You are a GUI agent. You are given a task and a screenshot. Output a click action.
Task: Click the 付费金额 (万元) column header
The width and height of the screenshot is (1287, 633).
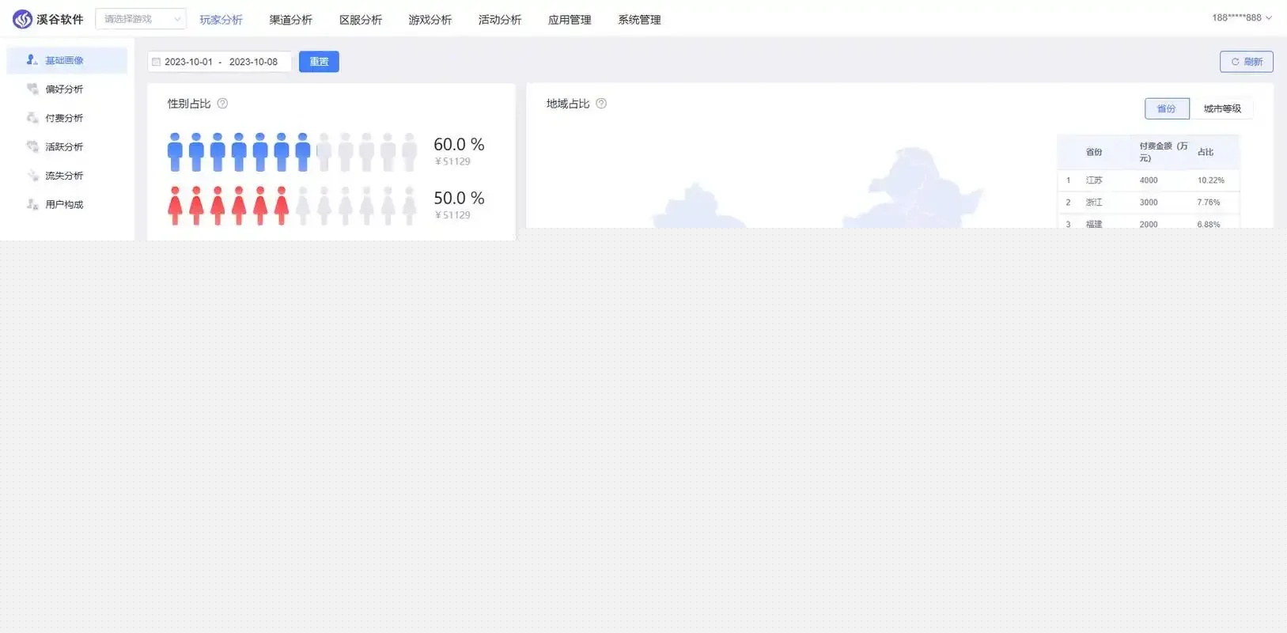click(1164, 152)
